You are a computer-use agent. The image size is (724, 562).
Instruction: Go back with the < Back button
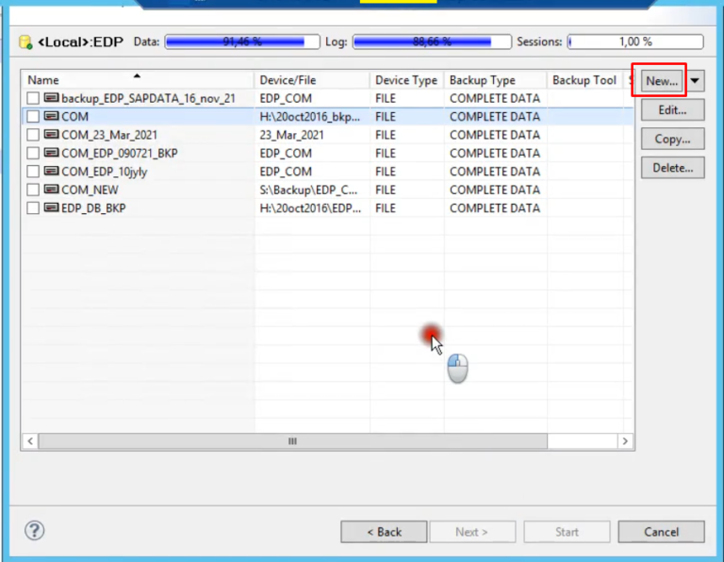coord(384,532)
